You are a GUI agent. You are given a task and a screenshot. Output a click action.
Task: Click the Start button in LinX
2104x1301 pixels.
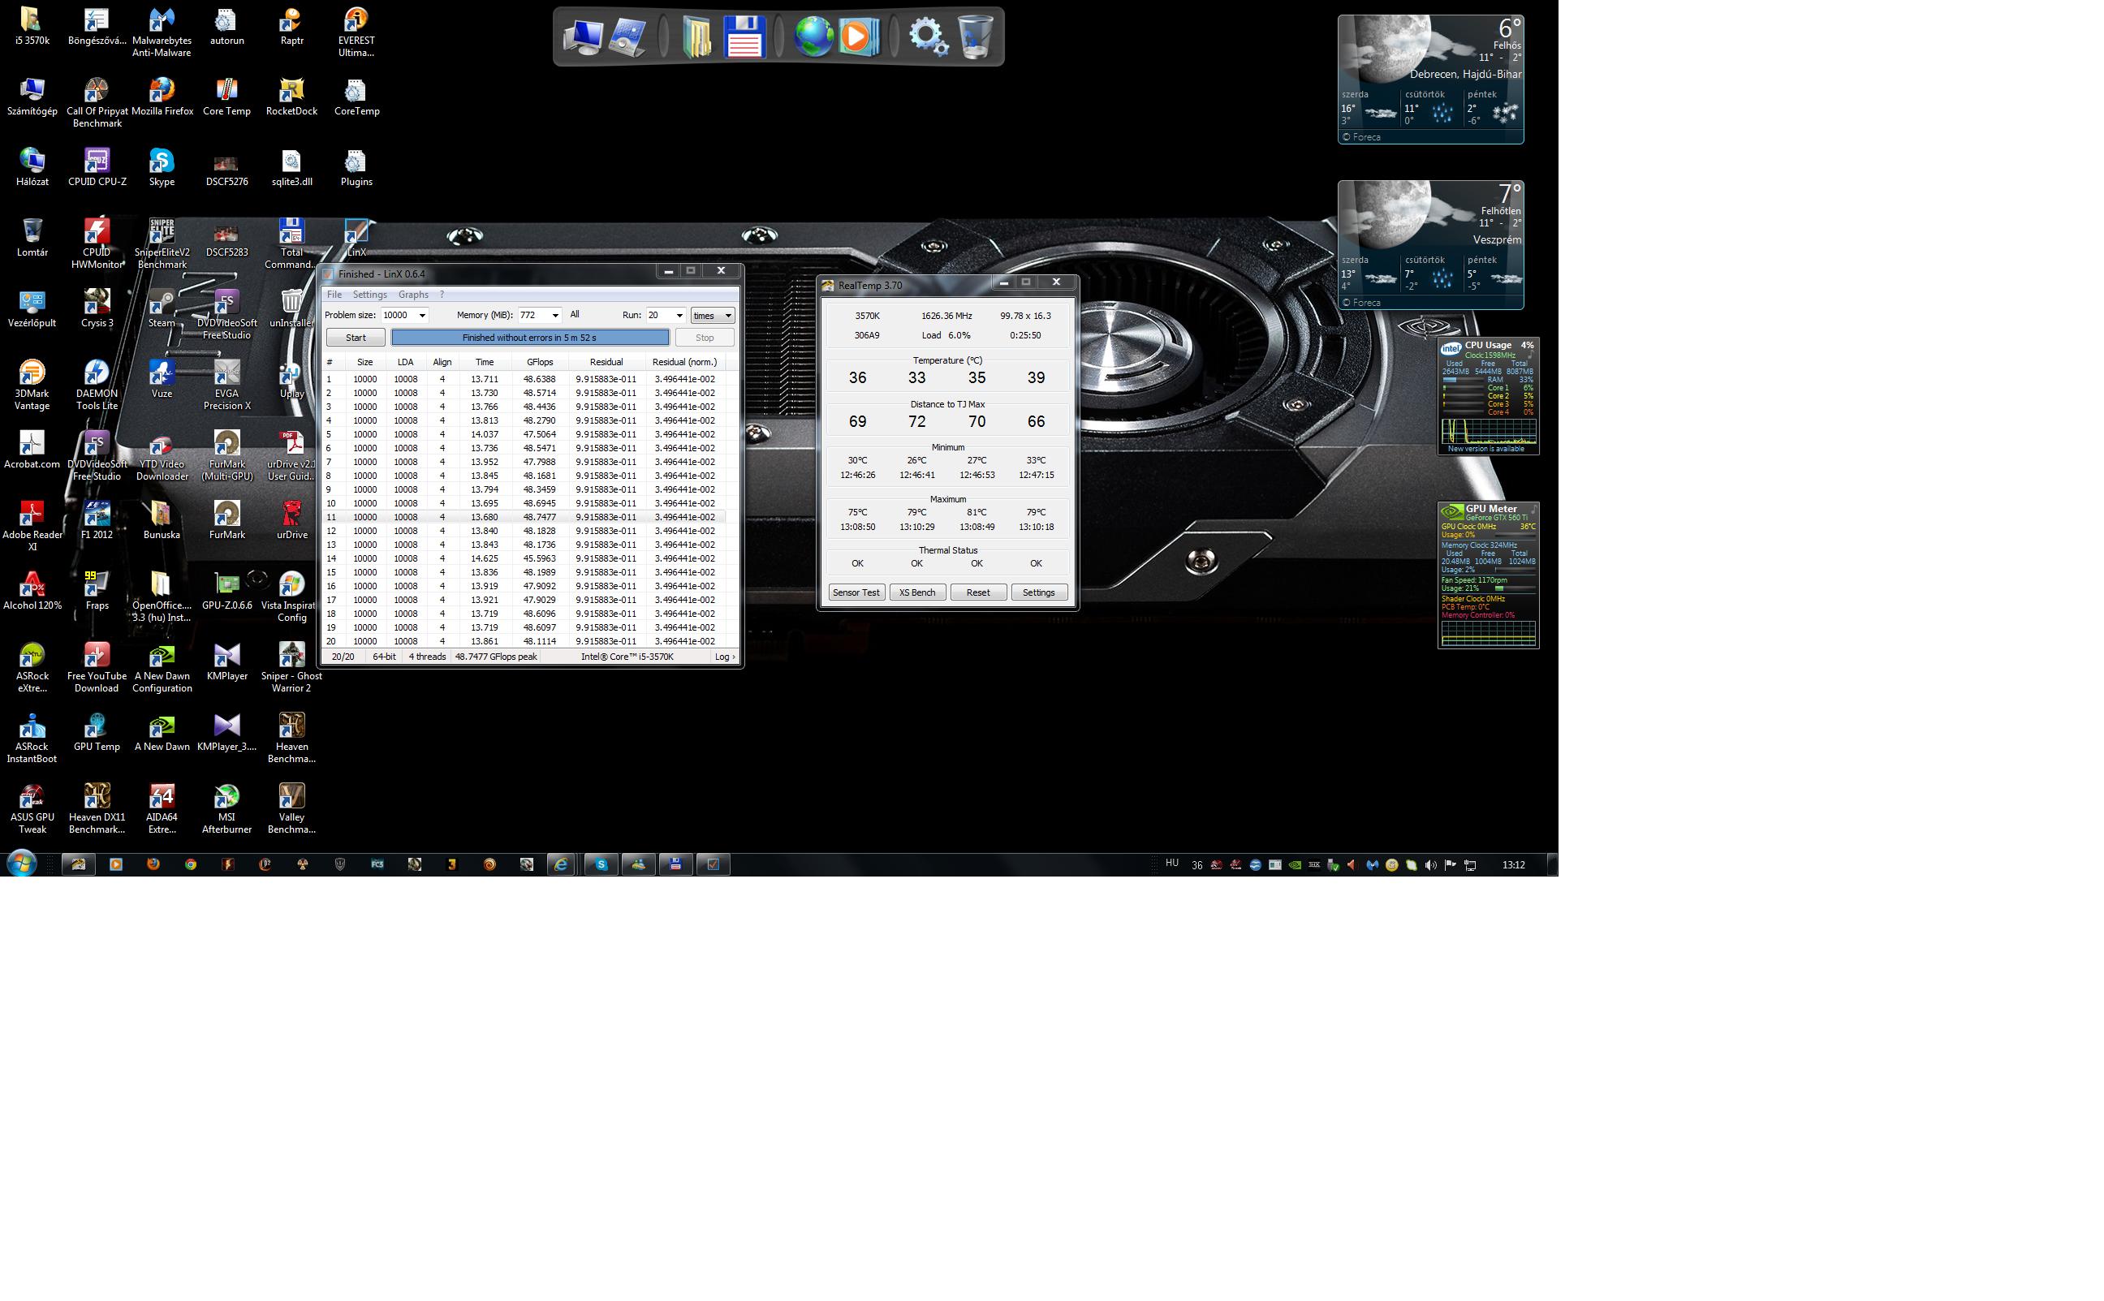356,338
